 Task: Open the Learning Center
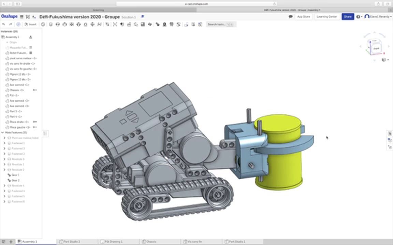point(326,17)
